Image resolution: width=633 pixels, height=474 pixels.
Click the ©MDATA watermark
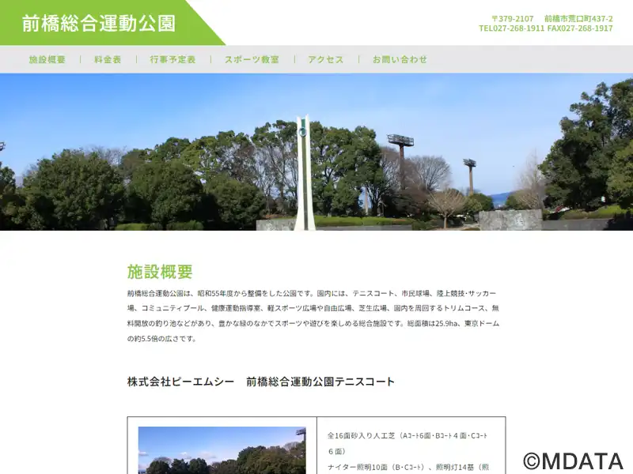573,461
